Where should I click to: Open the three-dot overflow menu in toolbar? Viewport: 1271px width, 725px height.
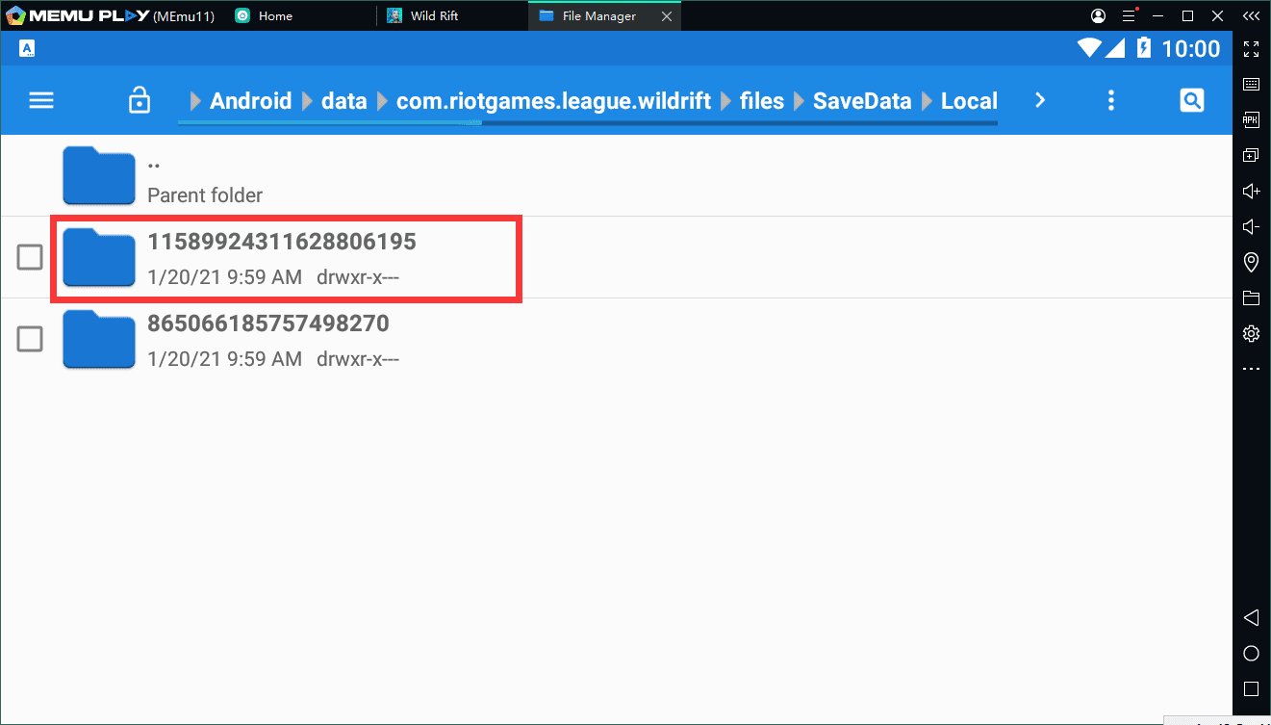(x=1111, y=100)
